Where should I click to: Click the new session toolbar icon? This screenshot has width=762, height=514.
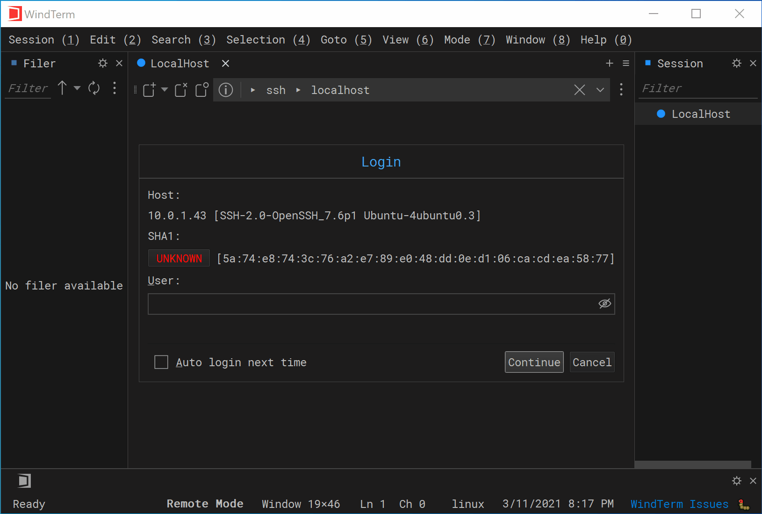point(149,89)
